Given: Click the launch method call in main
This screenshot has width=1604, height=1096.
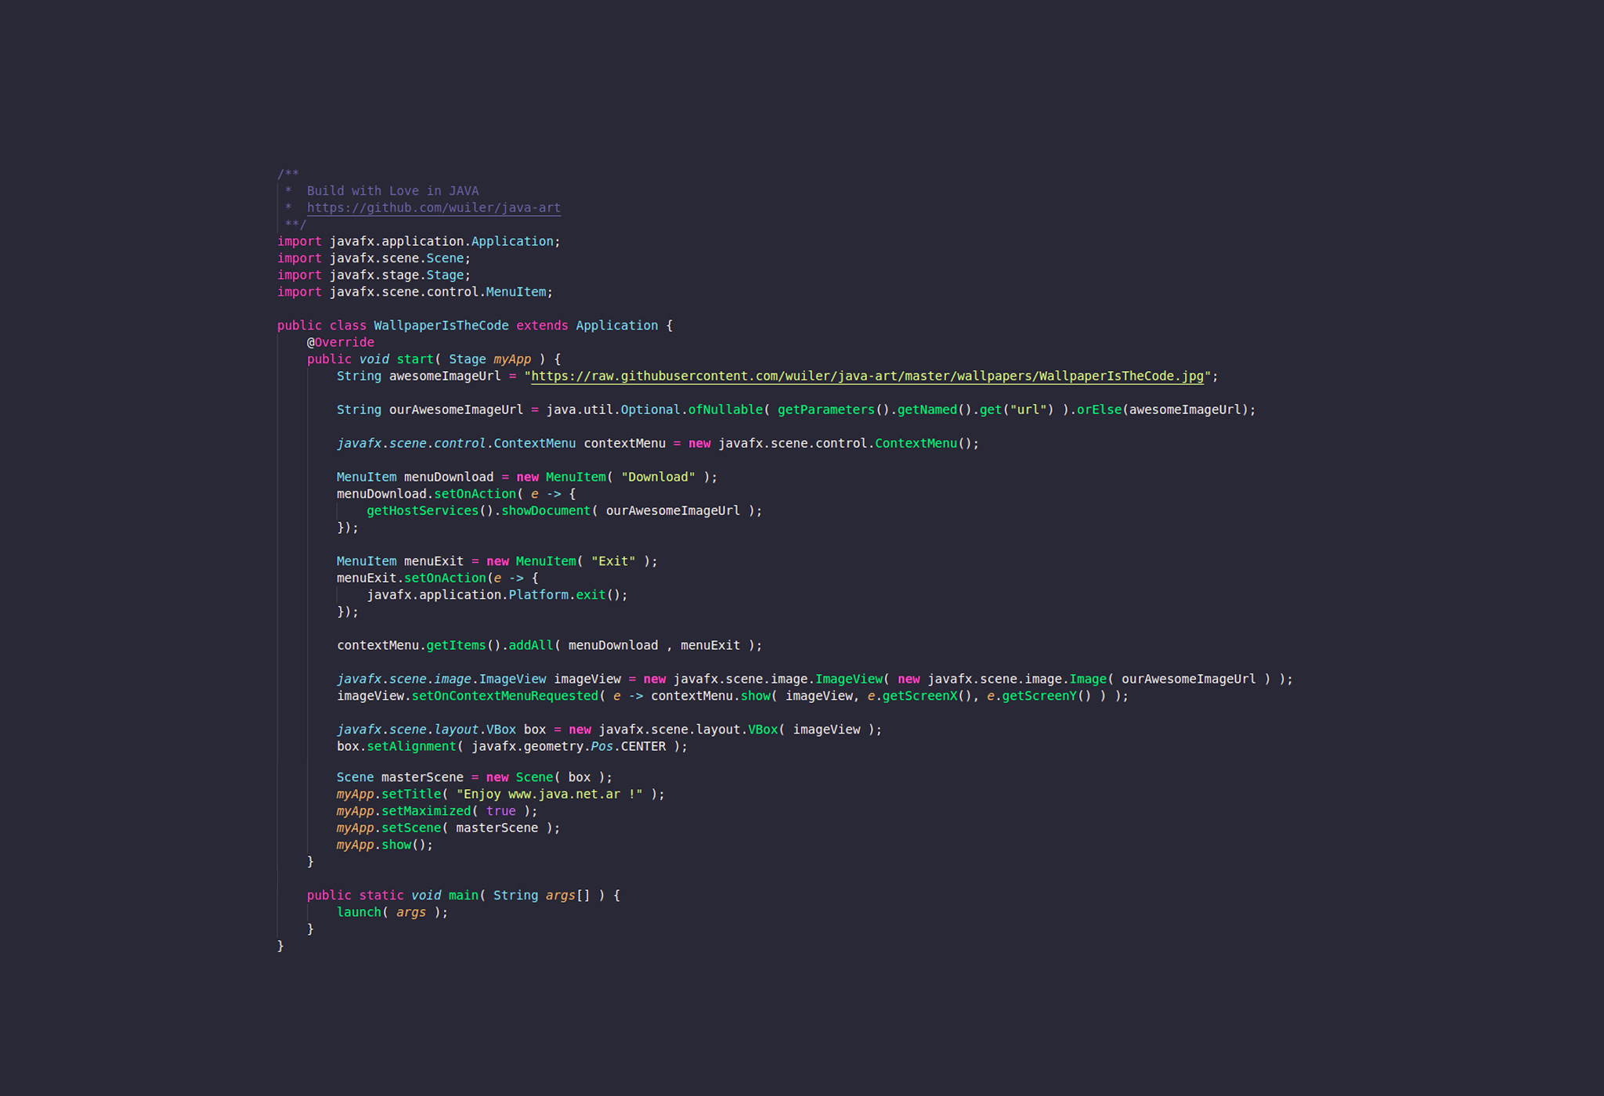Looking at the screenshot, I should (x=359, y=913).
